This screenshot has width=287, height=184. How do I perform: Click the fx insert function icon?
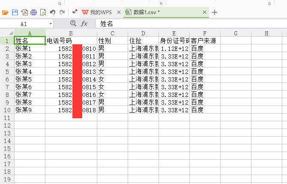84,24
